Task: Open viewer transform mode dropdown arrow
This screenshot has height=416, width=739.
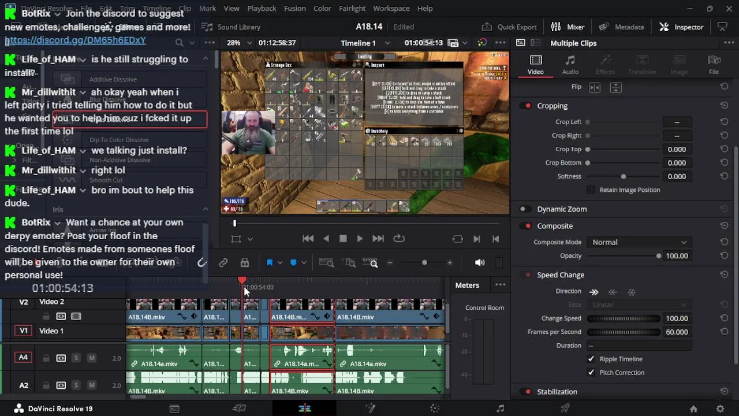Action: (x=250, y=239)
